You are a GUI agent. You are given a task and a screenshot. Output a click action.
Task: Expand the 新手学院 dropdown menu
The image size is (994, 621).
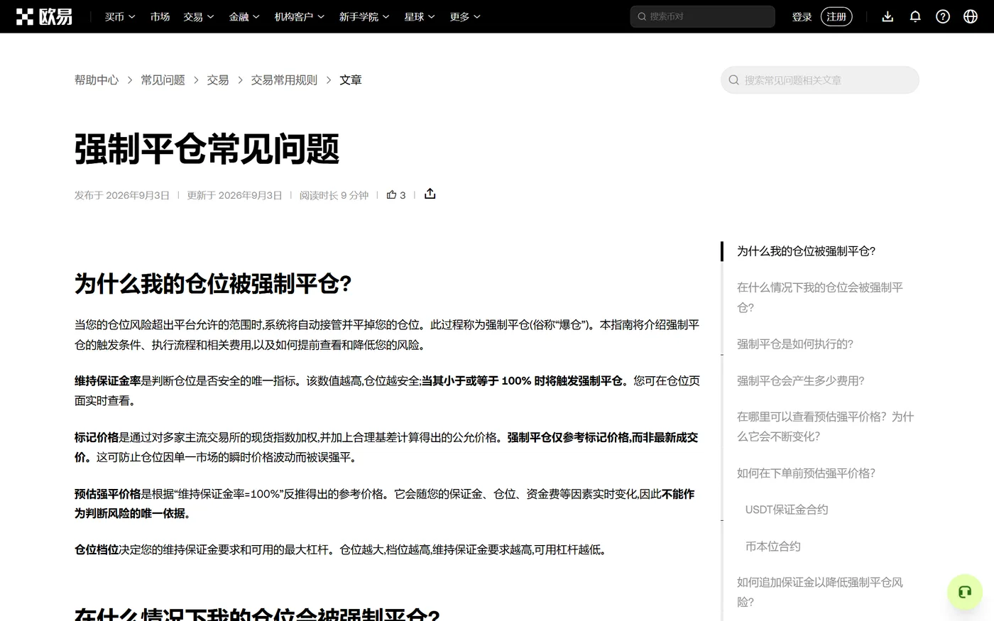pos(364,16)
